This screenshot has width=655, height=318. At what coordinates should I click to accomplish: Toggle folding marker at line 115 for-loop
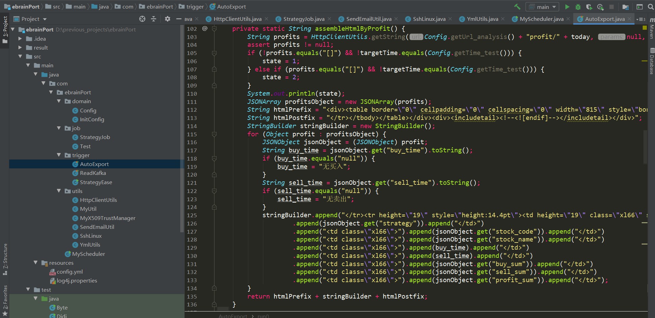(214, 134)
